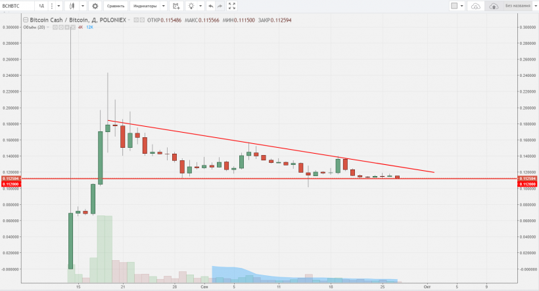
Task: Click the Без названия layout name
Action: (x=517, y=6)
